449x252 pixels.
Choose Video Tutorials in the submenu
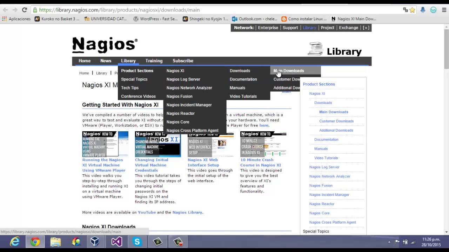click(243, 96)
